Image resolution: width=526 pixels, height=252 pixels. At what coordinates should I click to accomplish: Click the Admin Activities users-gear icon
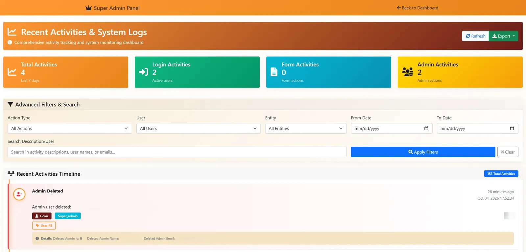408,72
